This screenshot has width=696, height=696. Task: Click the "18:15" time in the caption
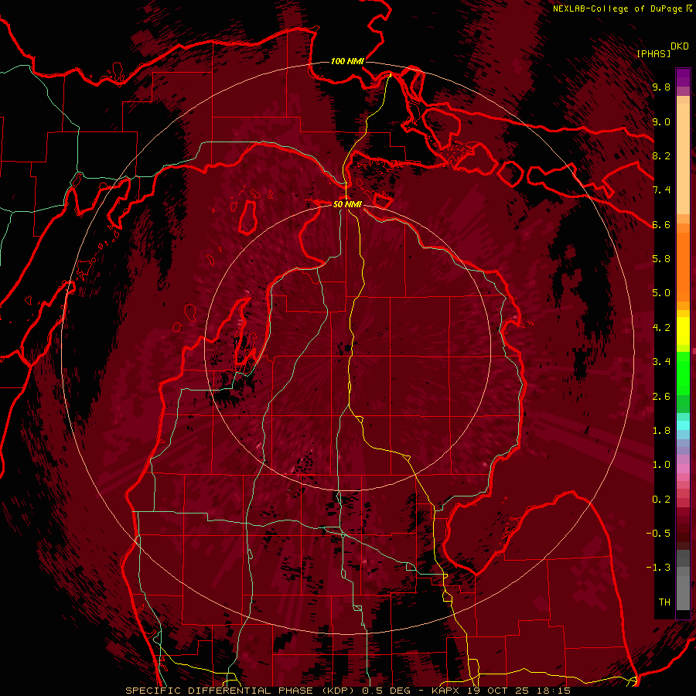tap(552, 691)
